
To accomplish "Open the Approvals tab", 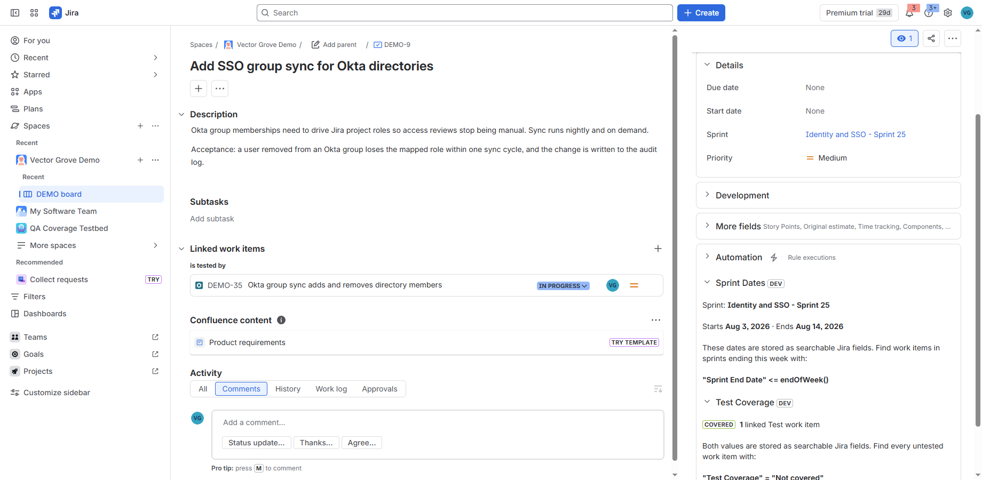I will click(379, 389).
